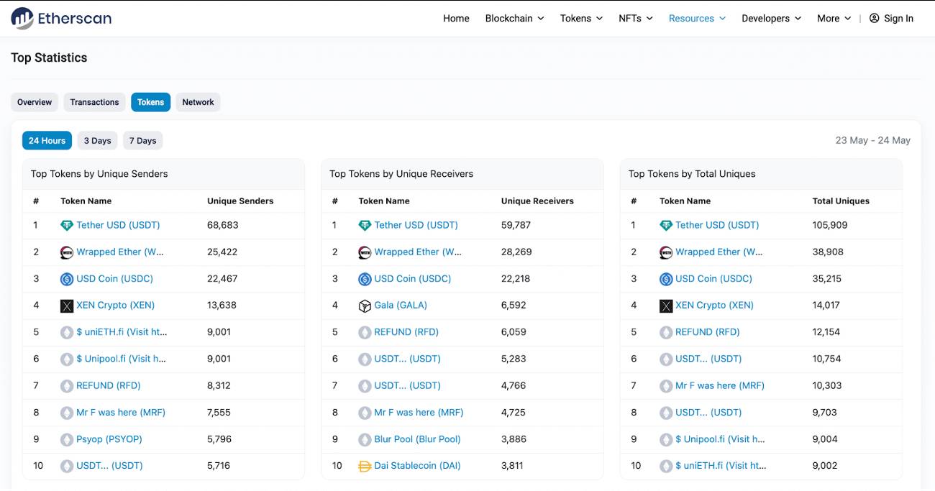The image size is (935, 491).
Task: Click the Top Statistics page heading
Action: (x=49, y=58)
